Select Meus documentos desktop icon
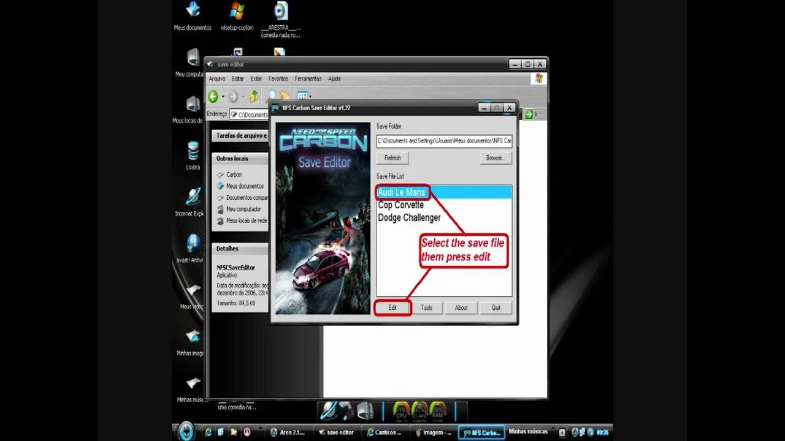This screenshot has height=441, width=785. click(193, 16)
